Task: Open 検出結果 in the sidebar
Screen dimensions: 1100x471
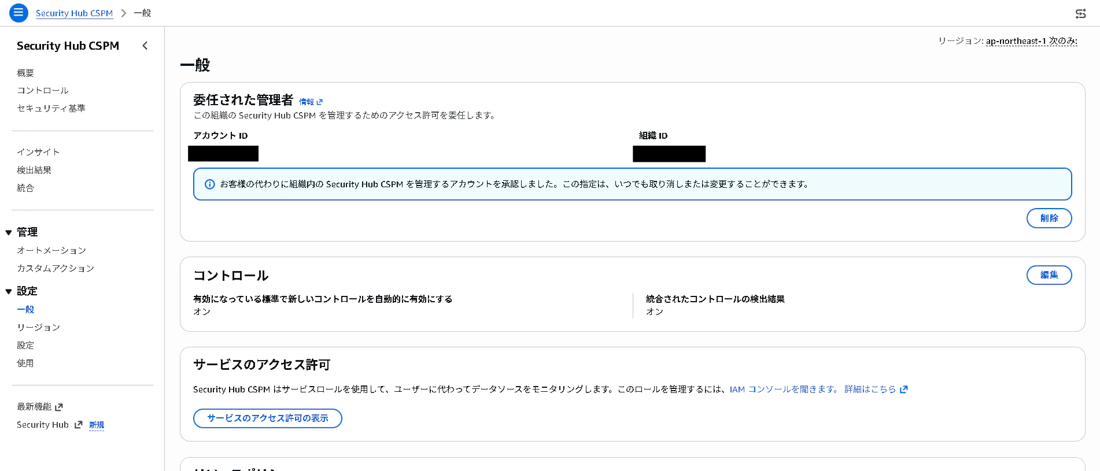Action: 34,170
